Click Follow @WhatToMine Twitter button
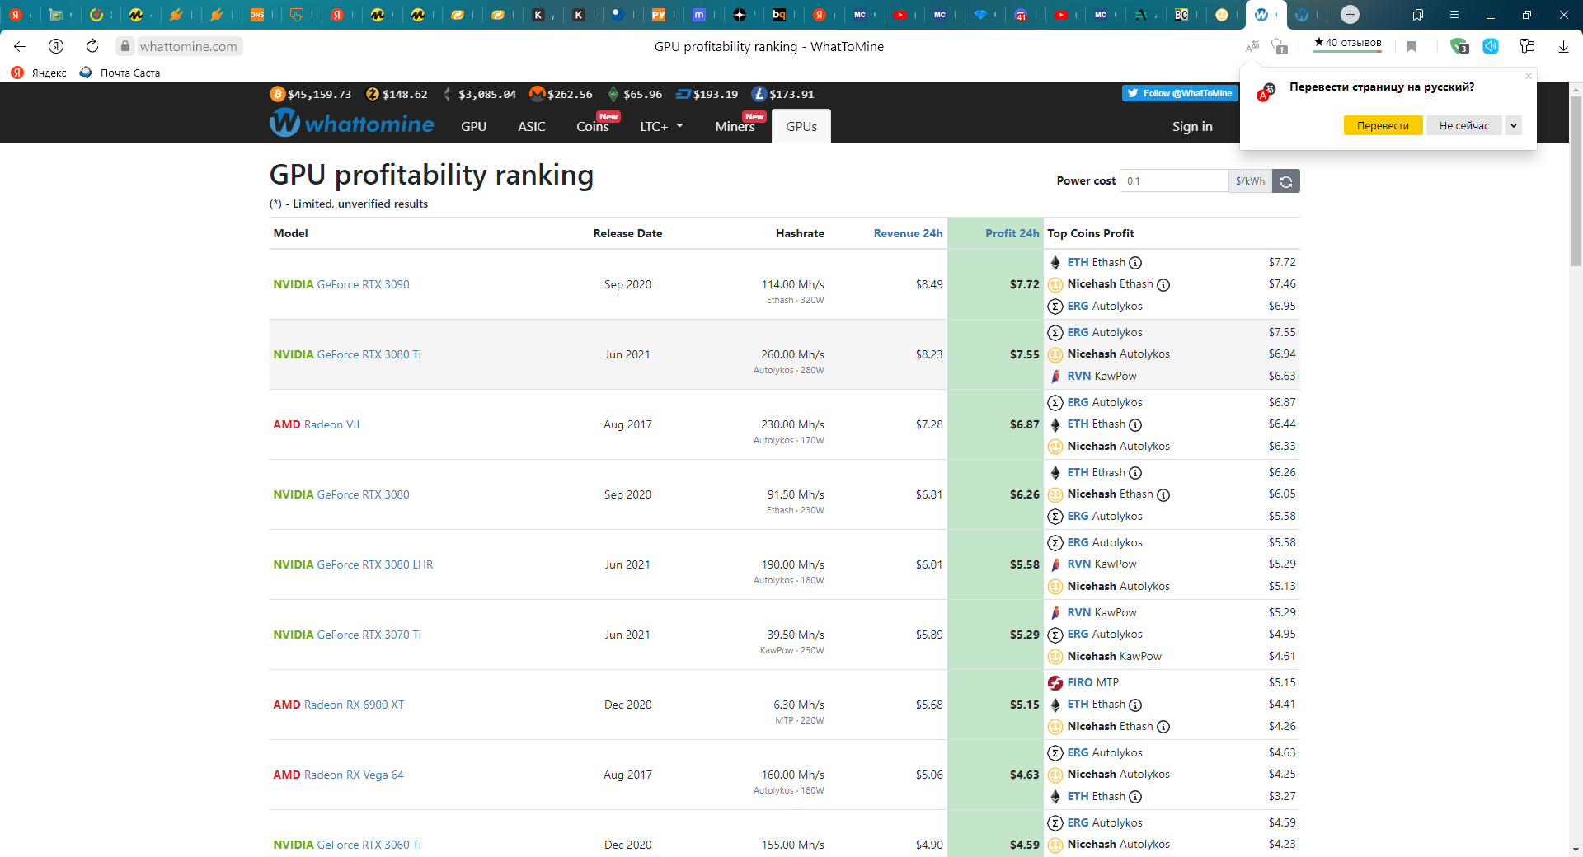Viewport: 1583px width, 857px height. [x=1180, y=93]
